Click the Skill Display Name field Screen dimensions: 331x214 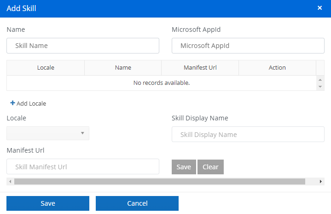point(248,135)
